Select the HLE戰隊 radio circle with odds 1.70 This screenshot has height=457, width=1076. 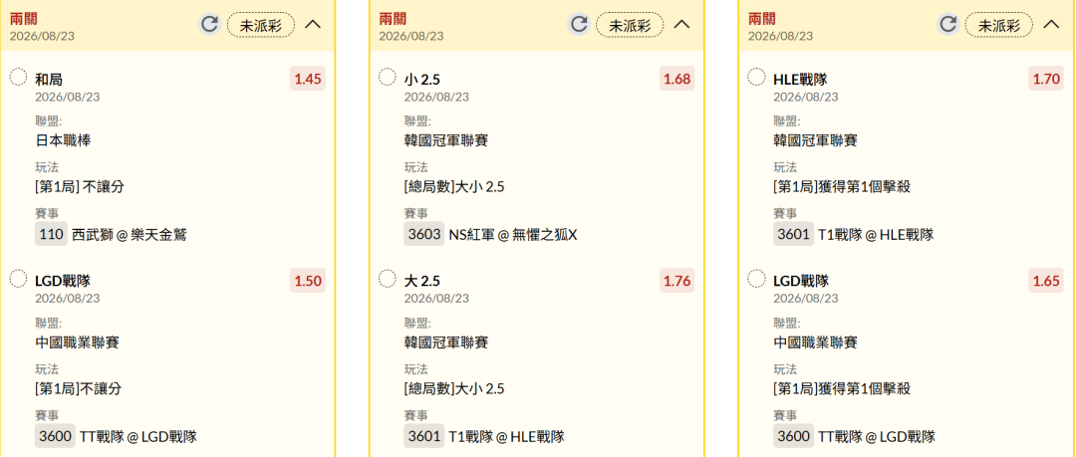(x=756, y=77)
